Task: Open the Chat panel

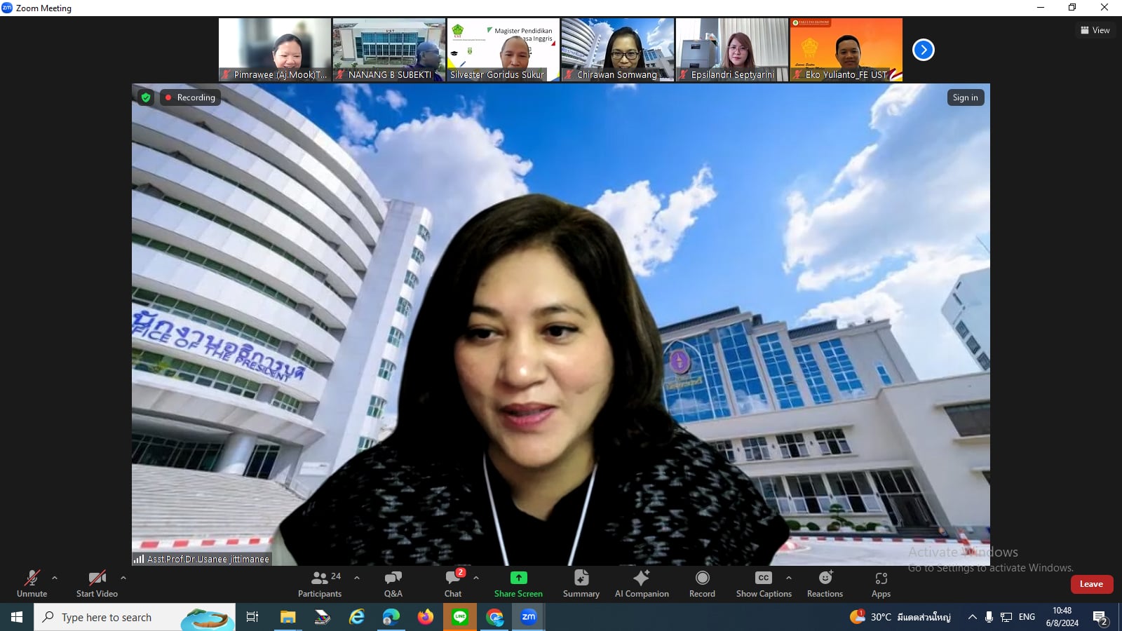Action: (x=453, y=583)
